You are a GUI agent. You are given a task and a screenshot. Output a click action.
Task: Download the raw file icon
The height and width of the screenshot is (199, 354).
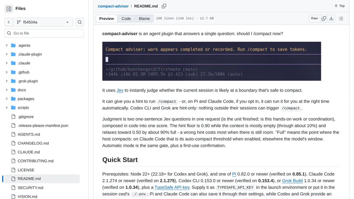(331, 19)
